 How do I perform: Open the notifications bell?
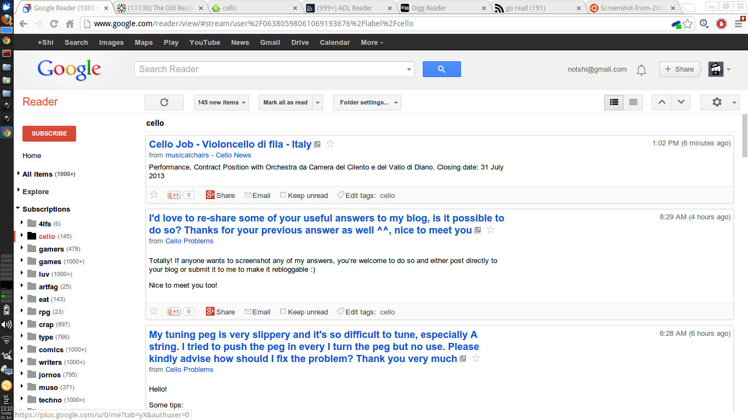coord(641,70)
